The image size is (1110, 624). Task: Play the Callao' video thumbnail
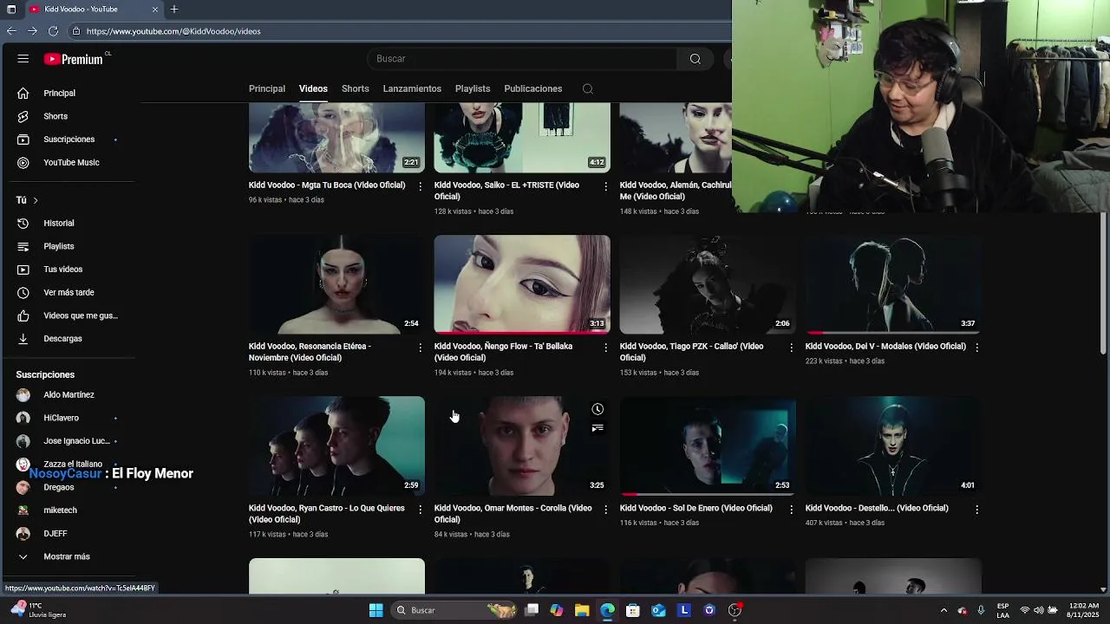click(x=708, y=284)
